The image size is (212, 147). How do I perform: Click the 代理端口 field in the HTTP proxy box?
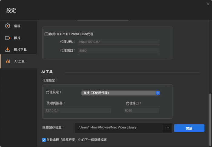tap(119, 51)
